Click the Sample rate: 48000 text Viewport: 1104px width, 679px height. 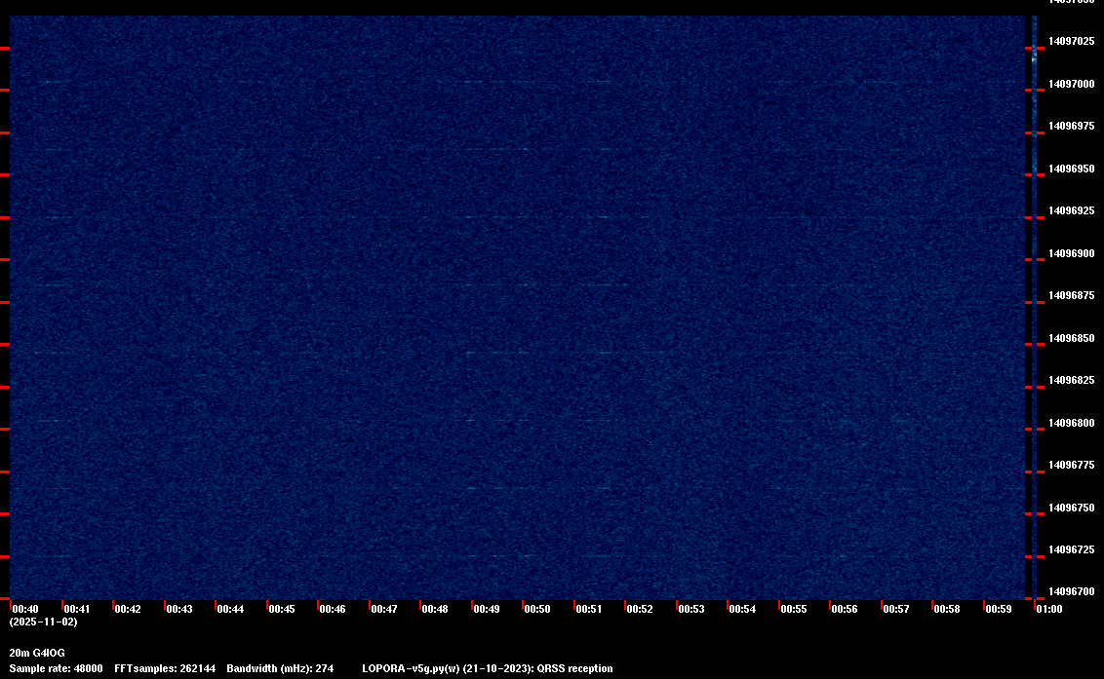[57, 668]
